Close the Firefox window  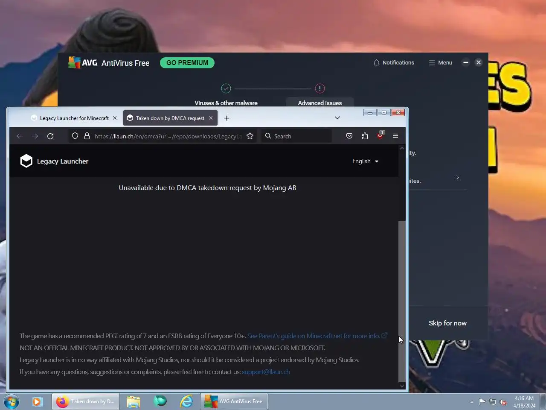pyautogui.click(x=398, y=112)
